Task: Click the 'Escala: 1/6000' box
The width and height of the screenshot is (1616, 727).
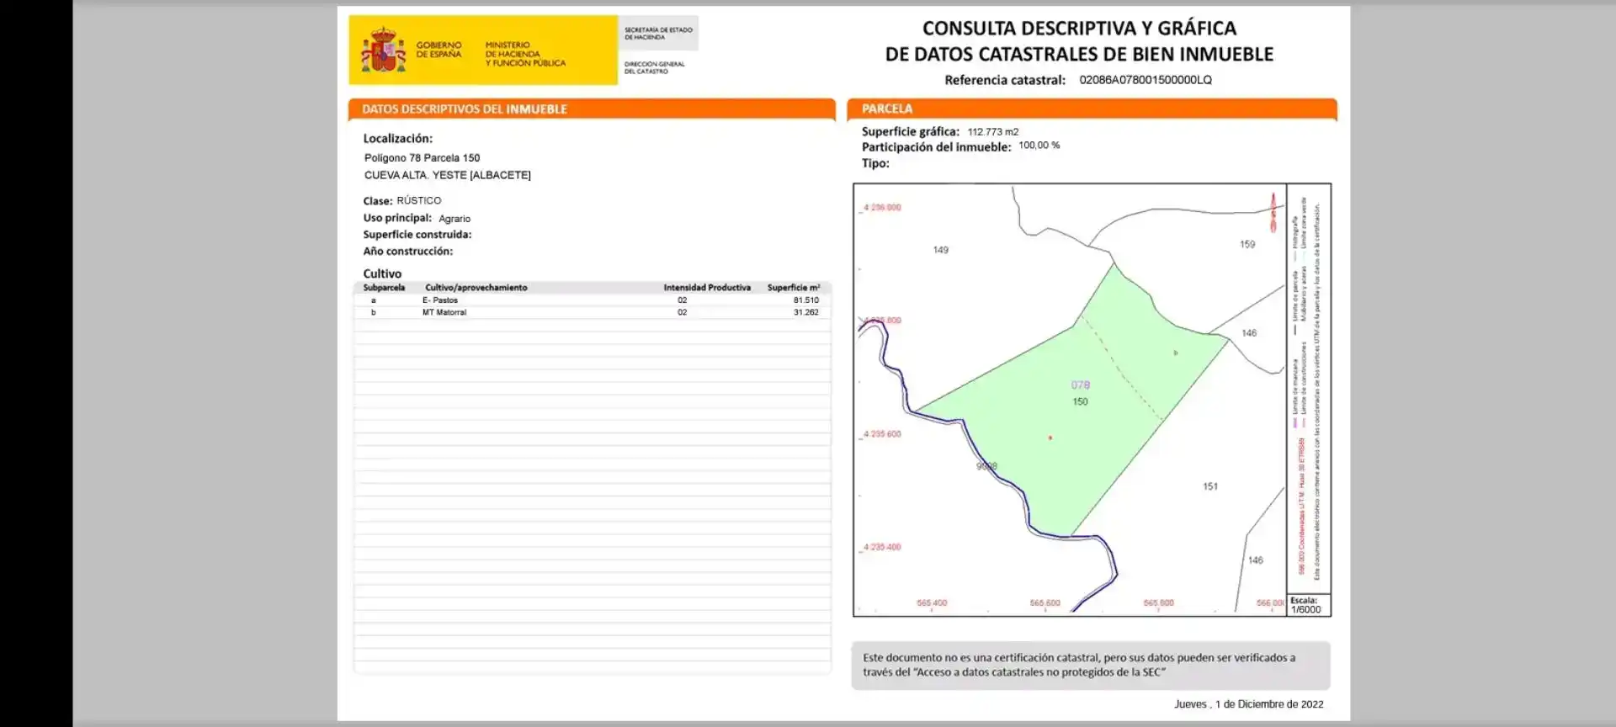Action: pyautogui.click(x=1308, y=606)
